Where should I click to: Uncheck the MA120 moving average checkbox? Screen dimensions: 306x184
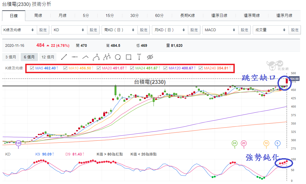(x=165, y=68)
